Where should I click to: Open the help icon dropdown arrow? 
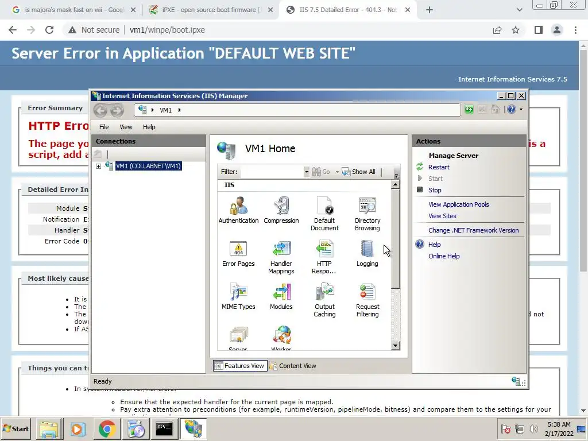521,110
